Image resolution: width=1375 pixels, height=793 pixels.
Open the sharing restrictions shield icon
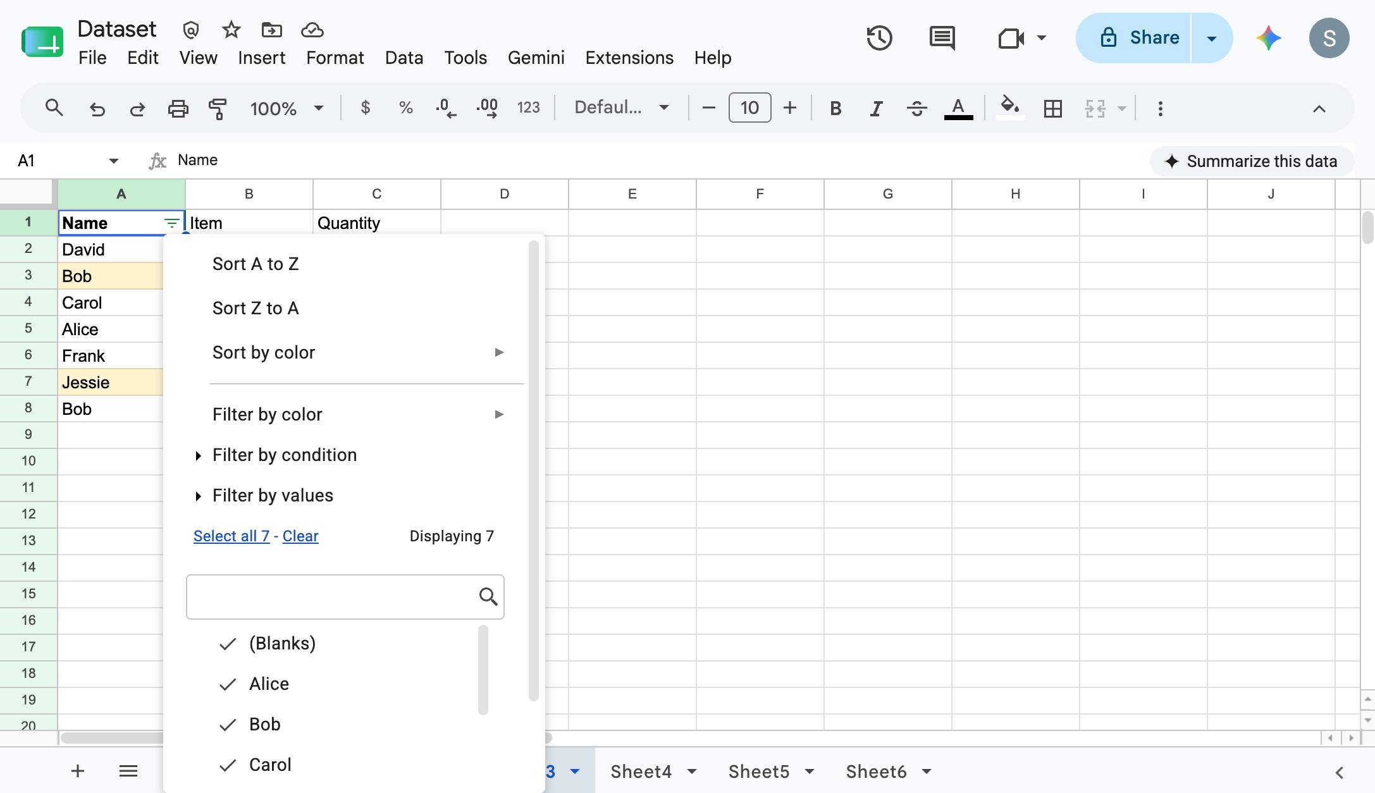(191, 30)
